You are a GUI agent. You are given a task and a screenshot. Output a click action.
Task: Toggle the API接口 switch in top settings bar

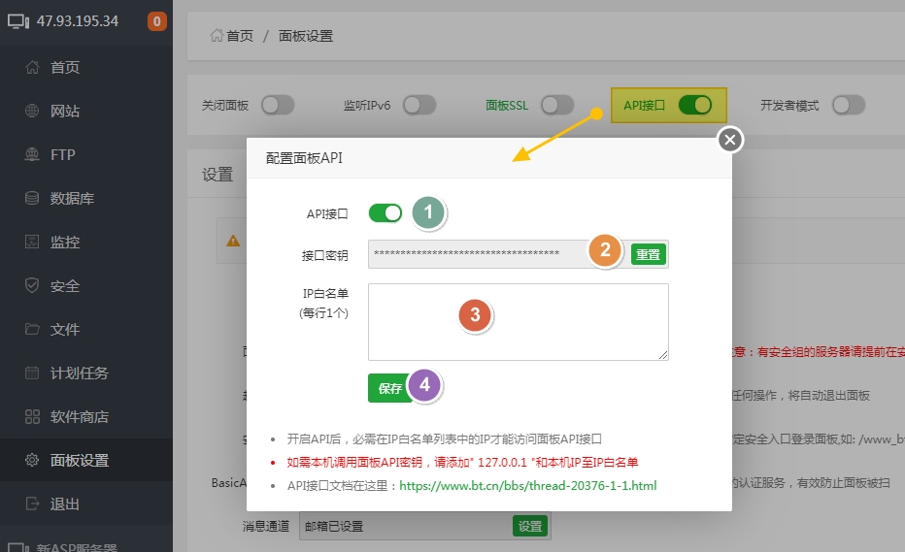(x=695, y=105)
